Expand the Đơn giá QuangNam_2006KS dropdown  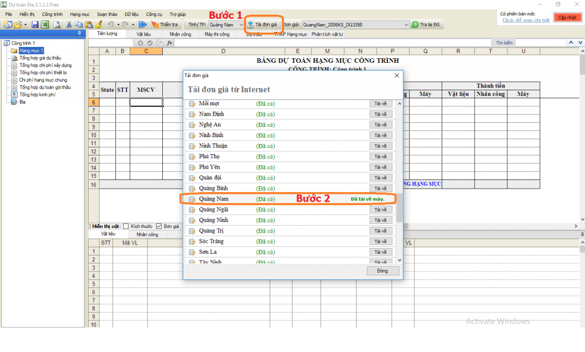click(406, 25)
